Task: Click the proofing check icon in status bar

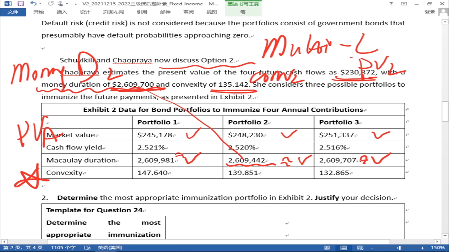Action: (x=87, y=248)
